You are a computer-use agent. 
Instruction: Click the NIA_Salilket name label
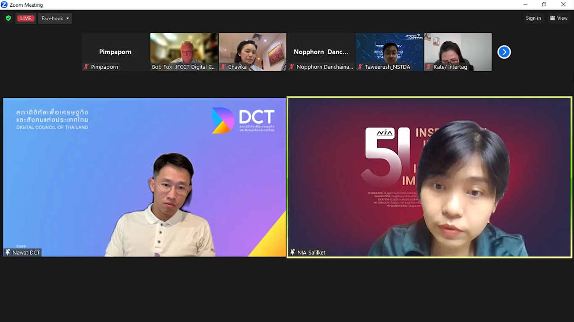[311, 252]
